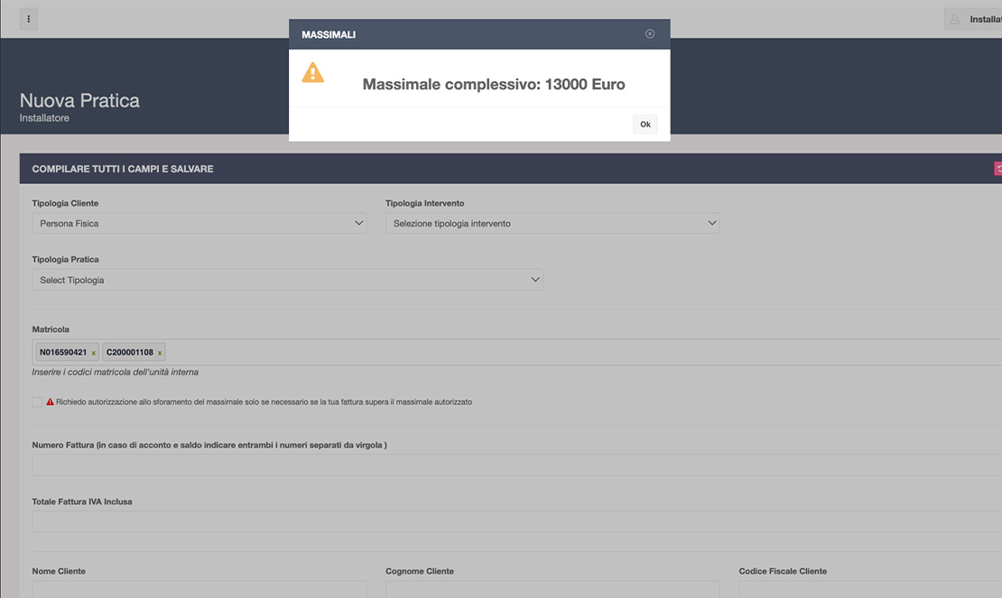1002x598 pixels.
Task: Focus the Cognome Cliente text box
Action: [552, 589]
